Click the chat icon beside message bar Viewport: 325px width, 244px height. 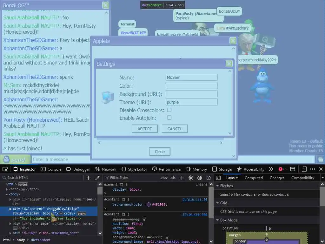(321, 159)
